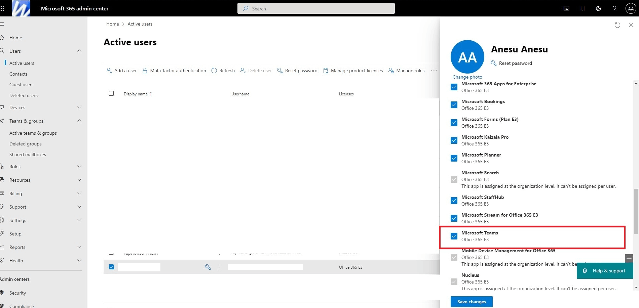Open Setup in left navigation
Screen dimensions: 639x308
click(15, 234)
